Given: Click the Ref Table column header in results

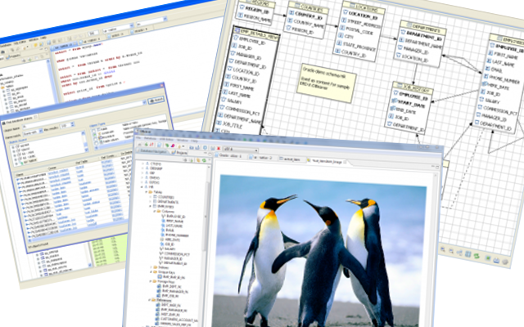Looking at the screenshot, I should tap(82, 163).
